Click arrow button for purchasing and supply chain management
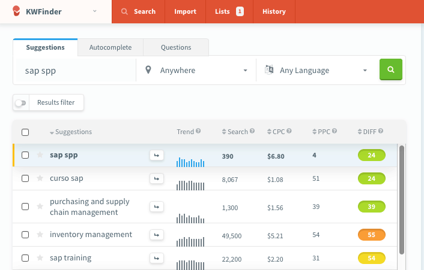424x270 pixels. click(x=157, y=207)
